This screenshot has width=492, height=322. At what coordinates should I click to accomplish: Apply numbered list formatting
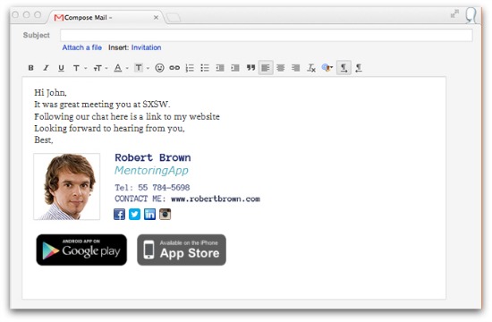(190, 68)
